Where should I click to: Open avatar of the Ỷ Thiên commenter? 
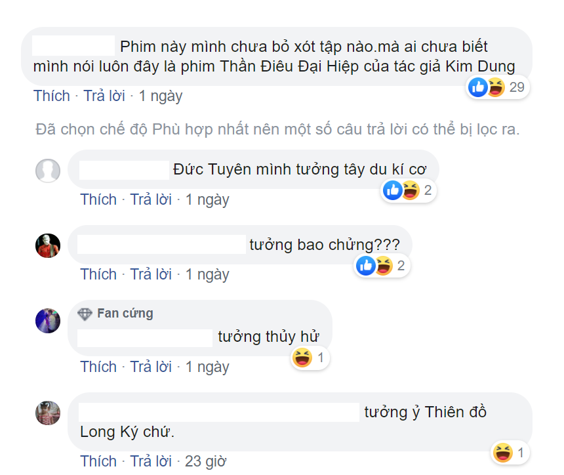(x=48, y=413)
